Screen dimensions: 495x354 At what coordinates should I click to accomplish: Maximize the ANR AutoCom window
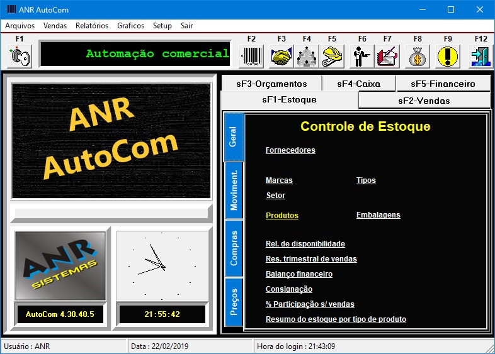(451, 9)
